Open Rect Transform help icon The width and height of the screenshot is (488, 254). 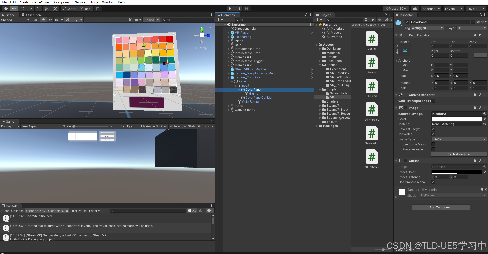pos(475,35)
